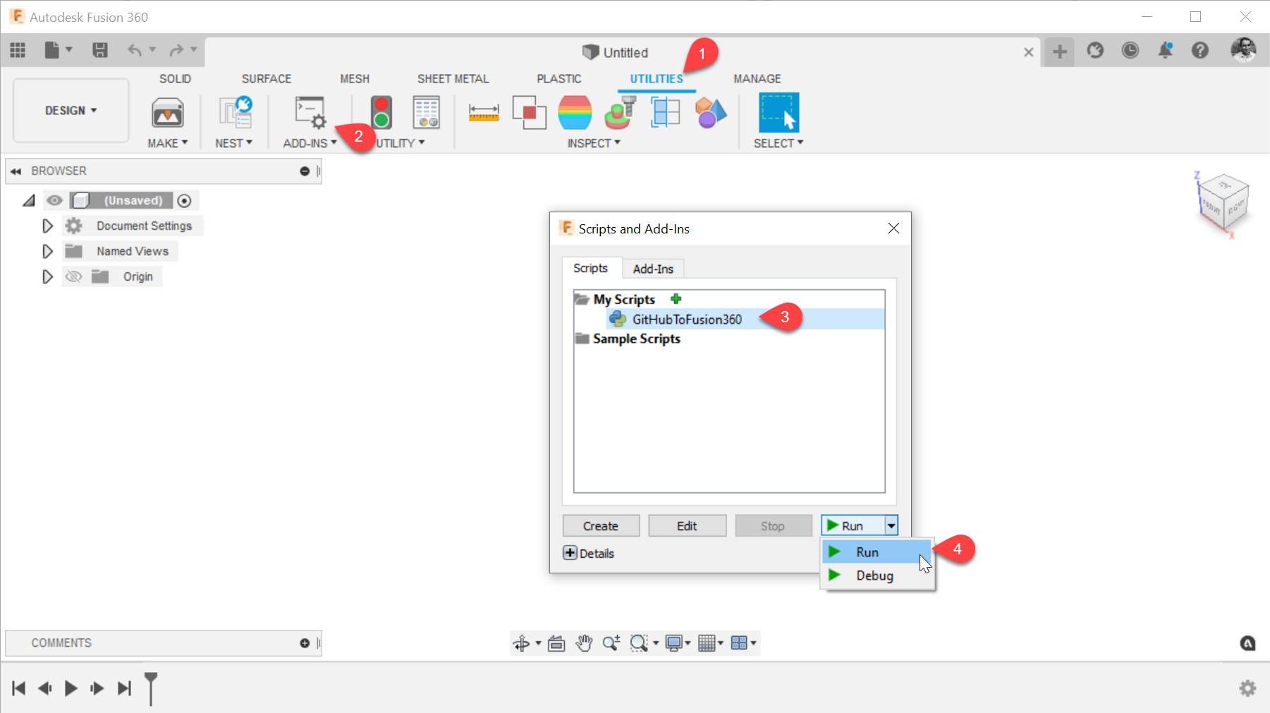
Task: Open the Section Analysis icon
Action: pyautogui.click(x=665, y=113)
